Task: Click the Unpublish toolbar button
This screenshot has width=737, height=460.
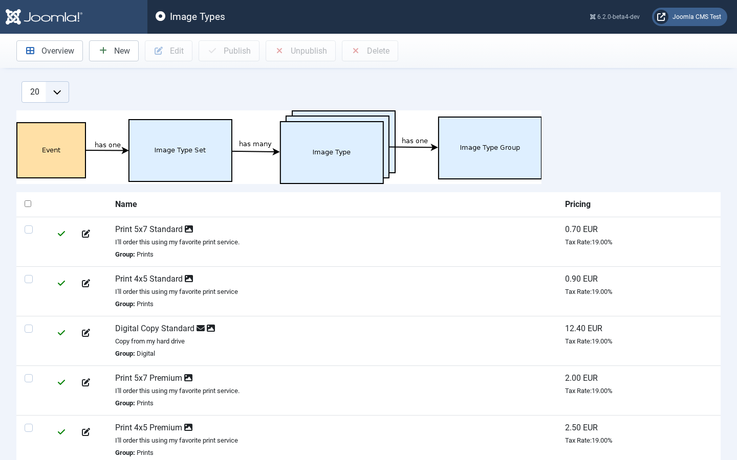Action: [x=300, y=51]
